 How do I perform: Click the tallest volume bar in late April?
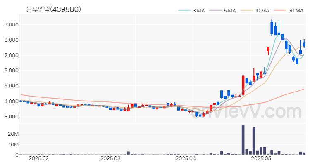click(243, 140)
